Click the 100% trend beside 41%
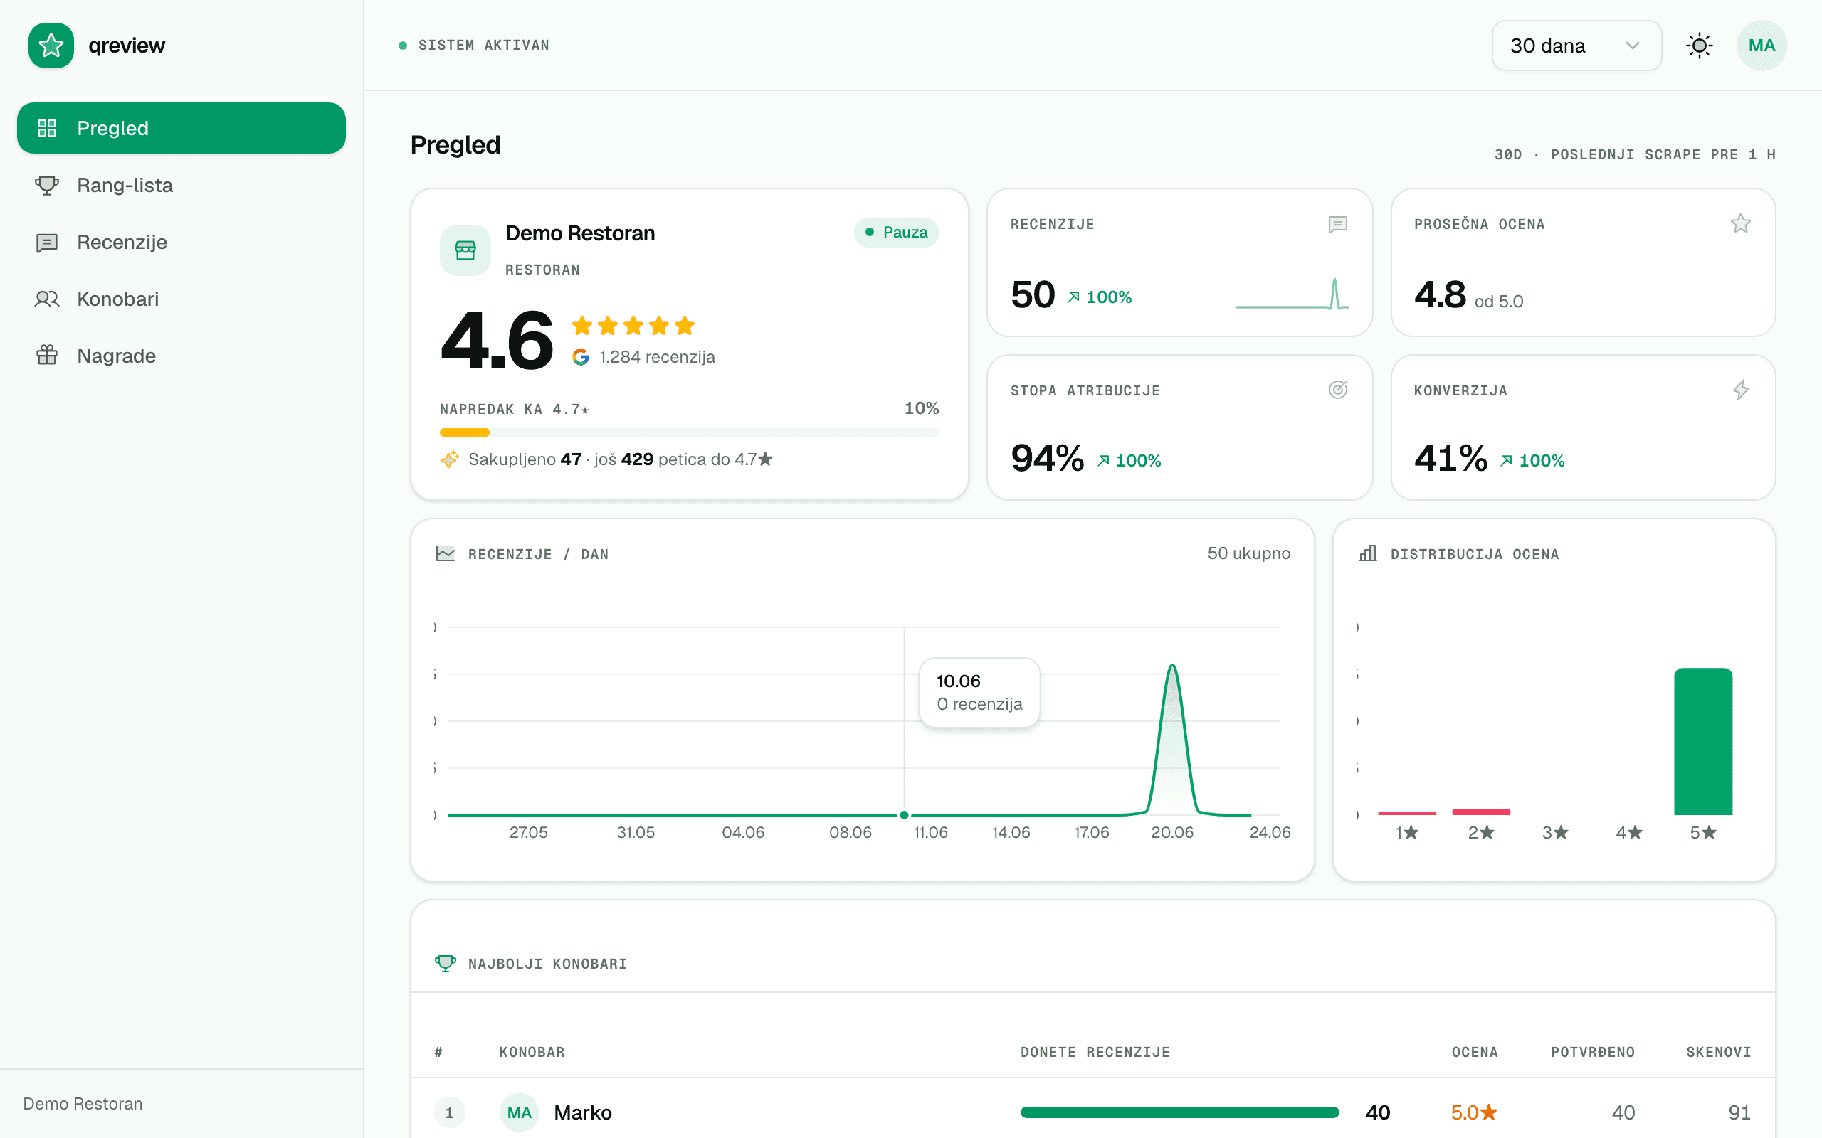 [1532, 461]
